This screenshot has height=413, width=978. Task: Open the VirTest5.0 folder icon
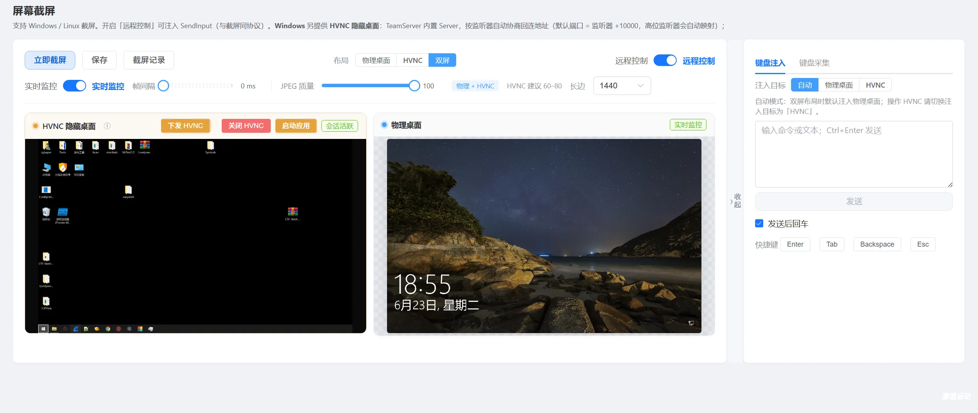(128, 146)
